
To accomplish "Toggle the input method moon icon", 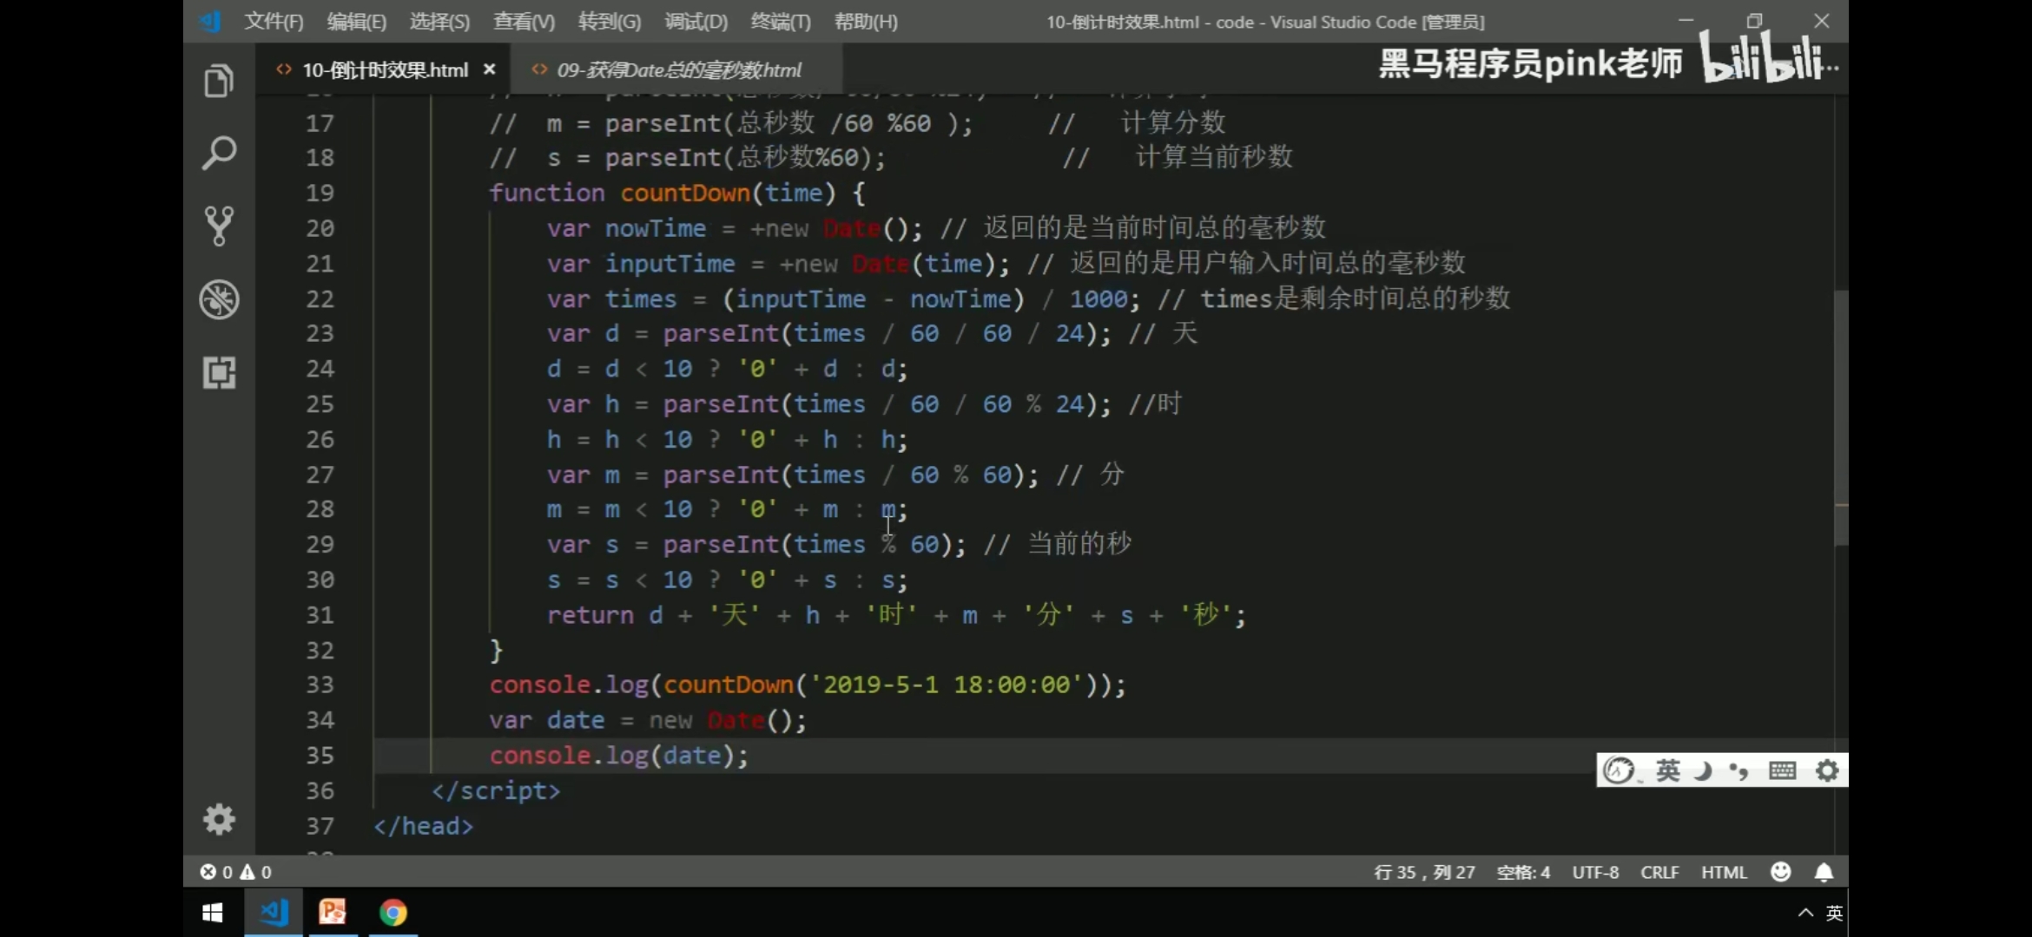I will click(1703, 770).
